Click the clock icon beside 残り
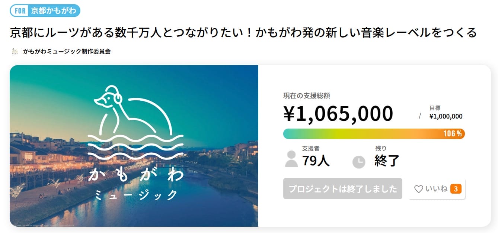The image size is (498, 233). [359, 162]
